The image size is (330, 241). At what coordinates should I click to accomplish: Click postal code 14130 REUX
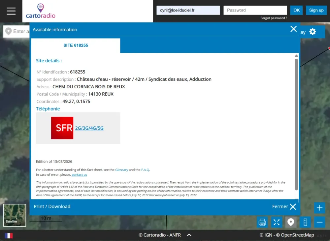(x=101, y=94)
